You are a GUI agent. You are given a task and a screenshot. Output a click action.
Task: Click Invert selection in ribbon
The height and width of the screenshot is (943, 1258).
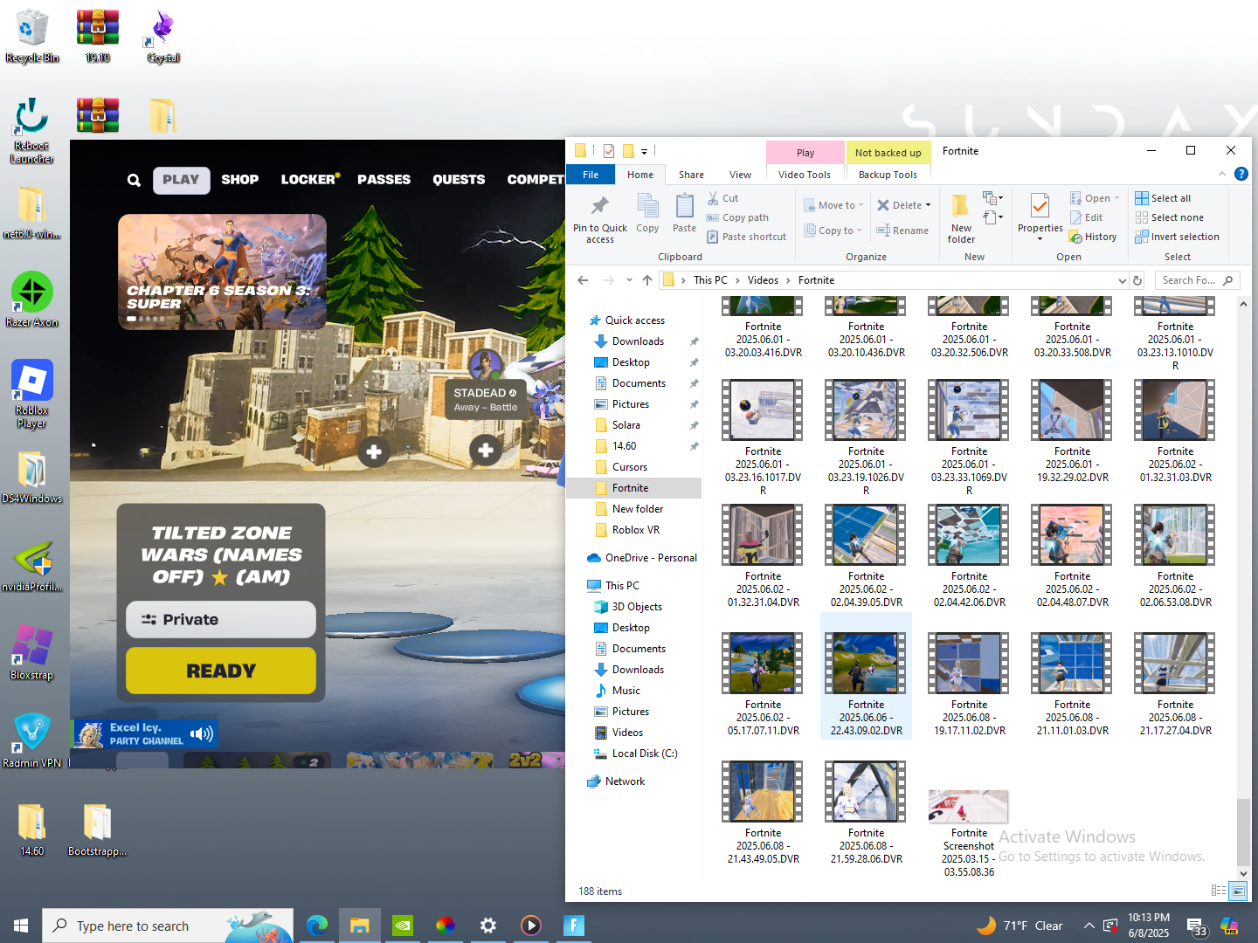(1177, 237)
